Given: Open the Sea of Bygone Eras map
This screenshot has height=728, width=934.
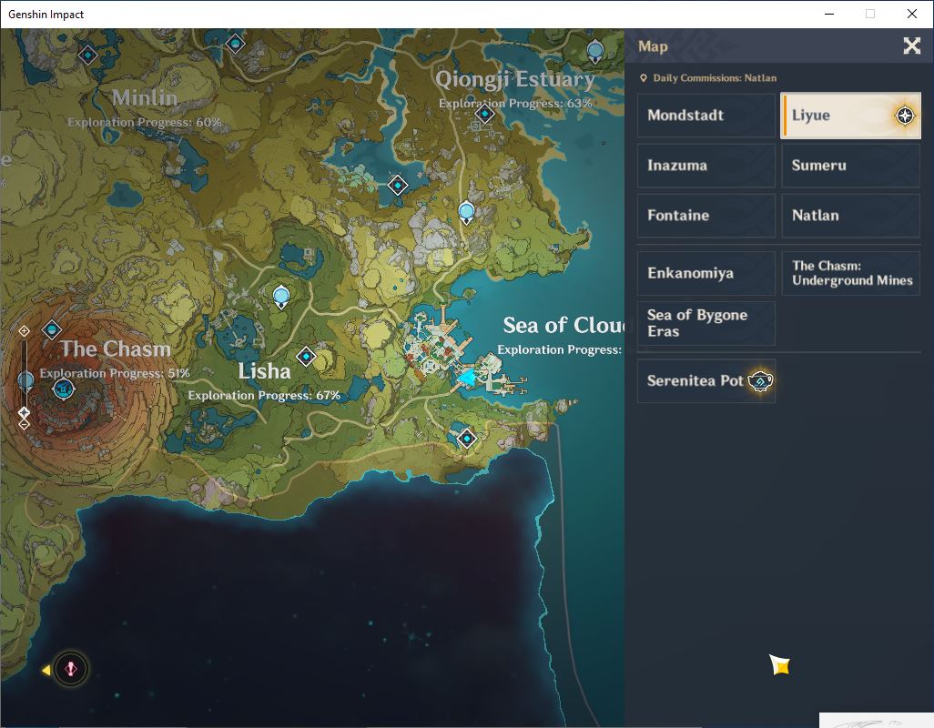Looking at the screenshot, I should coord(706,323).
